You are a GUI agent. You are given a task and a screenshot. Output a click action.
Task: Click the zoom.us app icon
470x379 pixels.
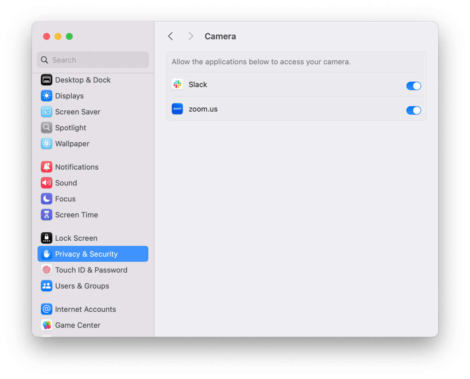point(177,109)
